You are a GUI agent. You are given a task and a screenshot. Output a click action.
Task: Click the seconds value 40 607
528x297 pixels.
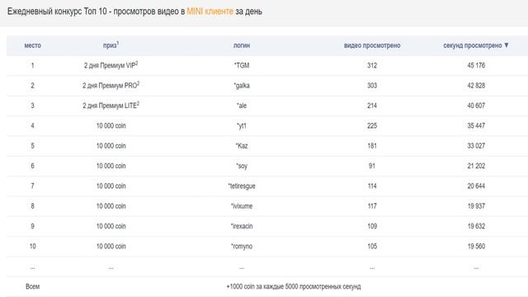(476, 106)
